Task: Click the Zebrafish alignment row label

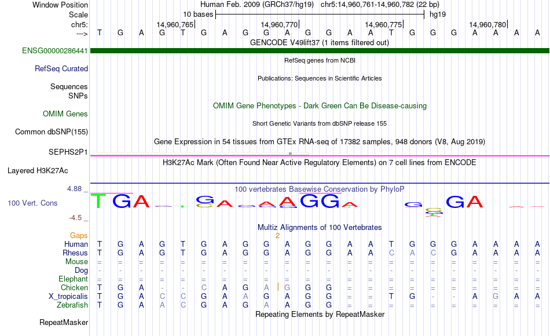Action: [72, 305]
